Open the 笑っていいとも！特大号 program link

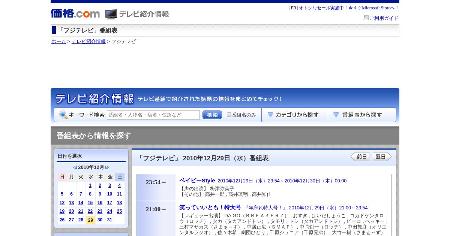[210, 208]
